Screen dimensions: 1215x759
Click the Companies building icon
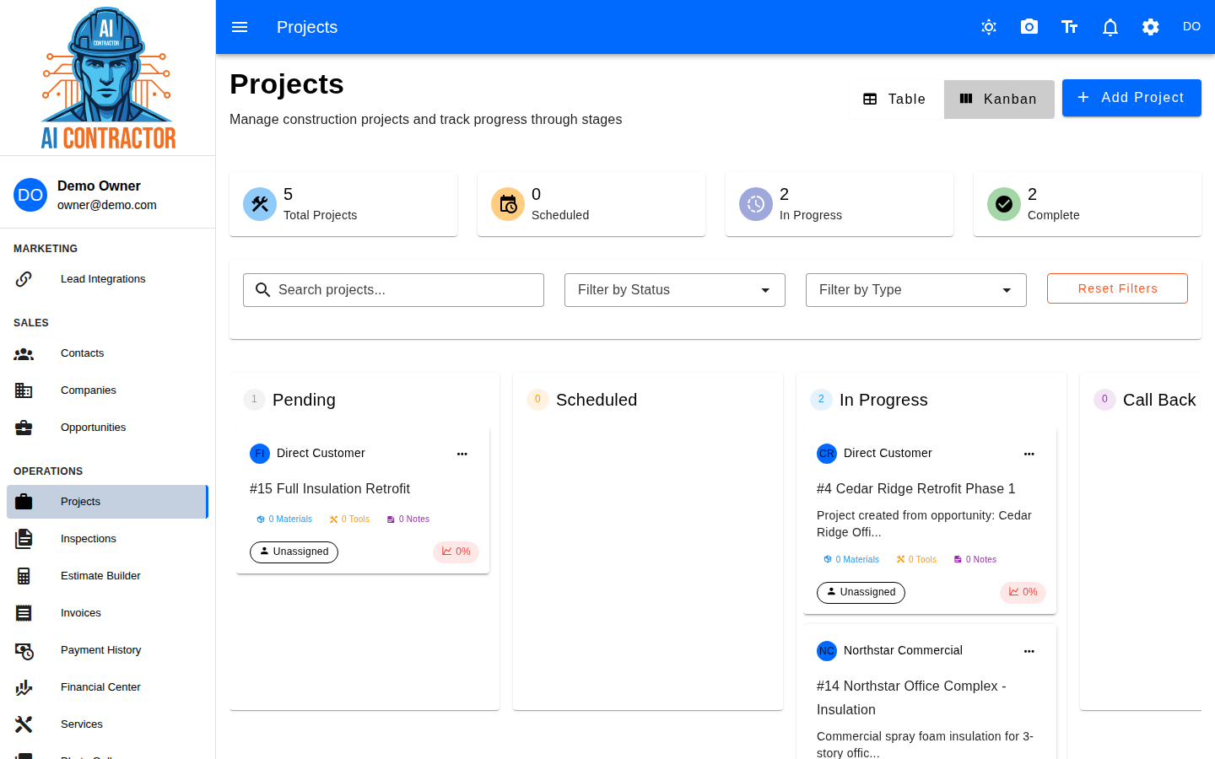(24, 390)
